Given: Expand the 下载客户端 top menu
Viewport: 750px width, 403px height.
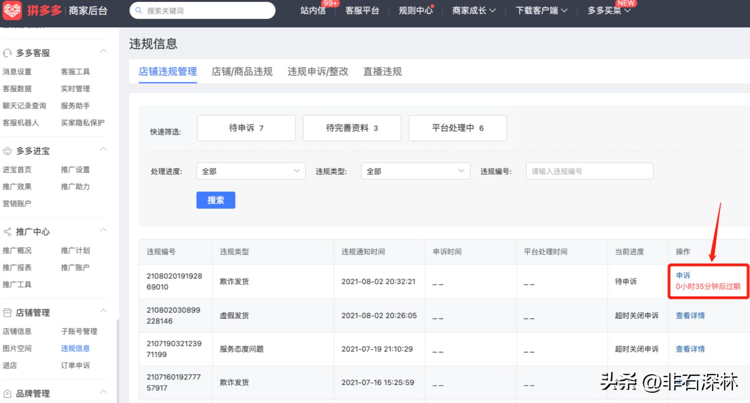Looking at the screenshot, I should 541,11.
